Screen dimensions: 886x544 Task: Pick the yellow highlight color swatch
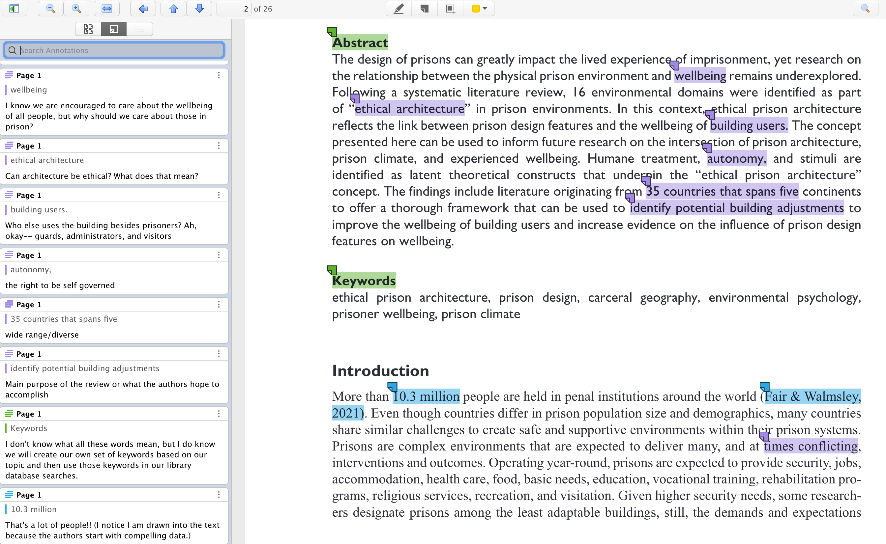tap(476, 9)
